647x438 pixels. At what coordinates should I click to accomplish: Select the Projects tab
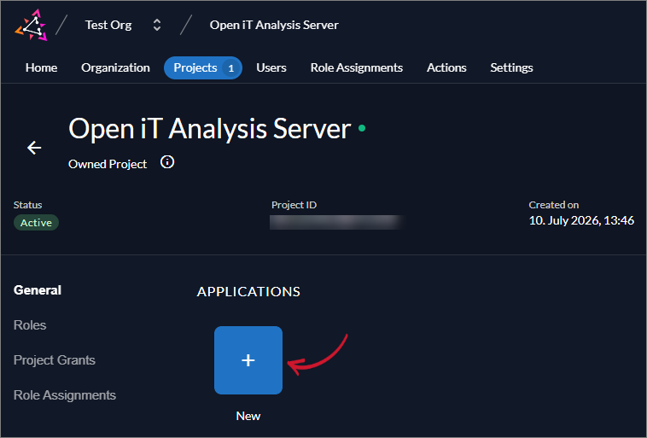tap(203, 67)
